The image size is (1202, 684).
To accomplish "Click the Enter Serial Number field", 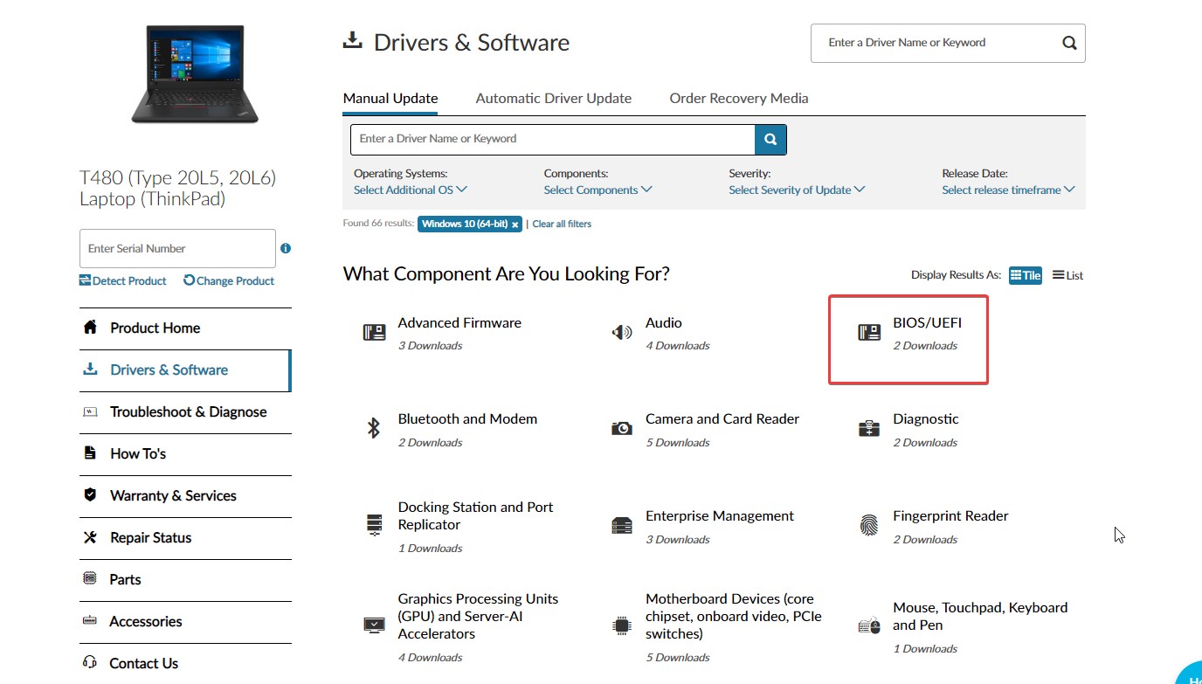I will coord(177,249).
